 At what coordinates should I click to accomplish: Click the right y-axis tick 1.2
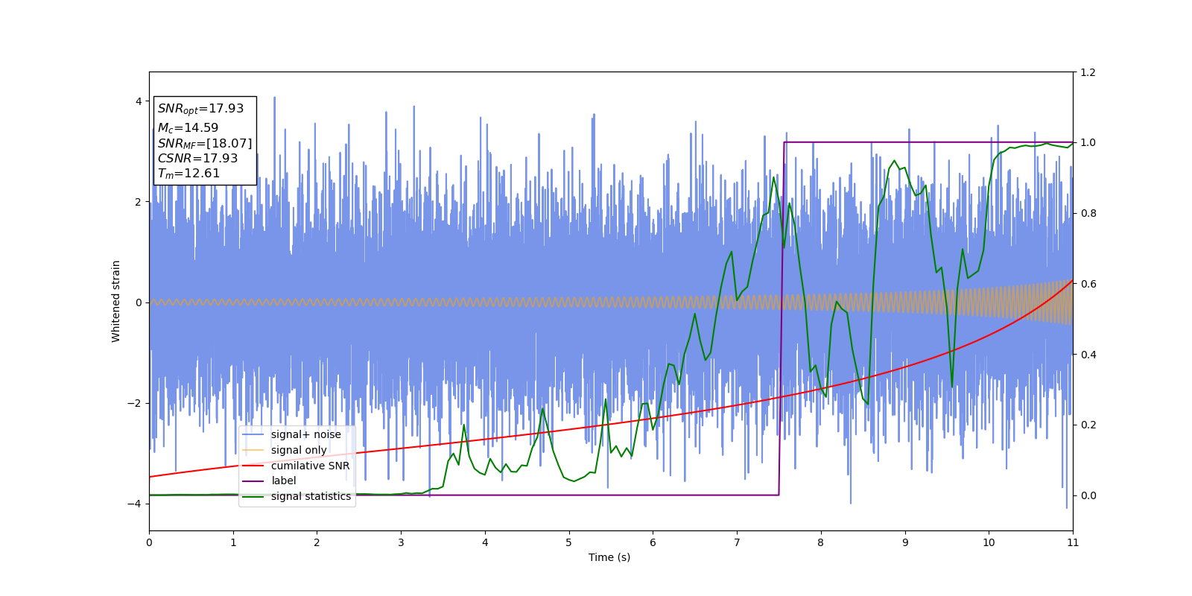1088,72
